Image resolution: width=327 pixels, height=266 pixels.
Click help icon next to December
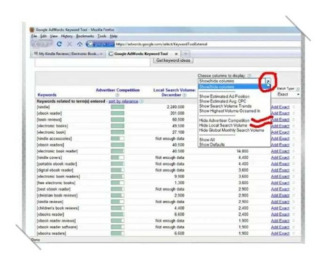tap(184, 95)
